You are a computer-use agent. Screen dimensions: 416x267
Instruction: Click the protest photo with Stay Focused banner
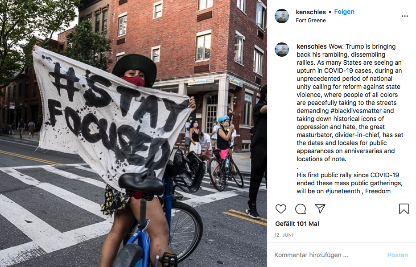pyautogui.click(x=133, y=133)
